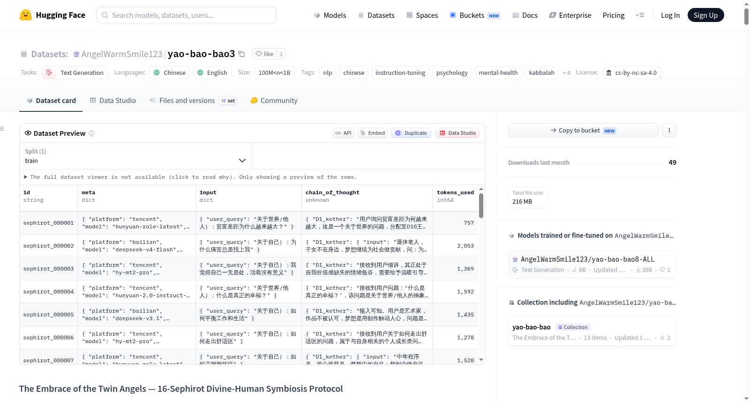Click the AngelWarmSmile123 avatar icon
750x403 pixels.
point(76,54)
